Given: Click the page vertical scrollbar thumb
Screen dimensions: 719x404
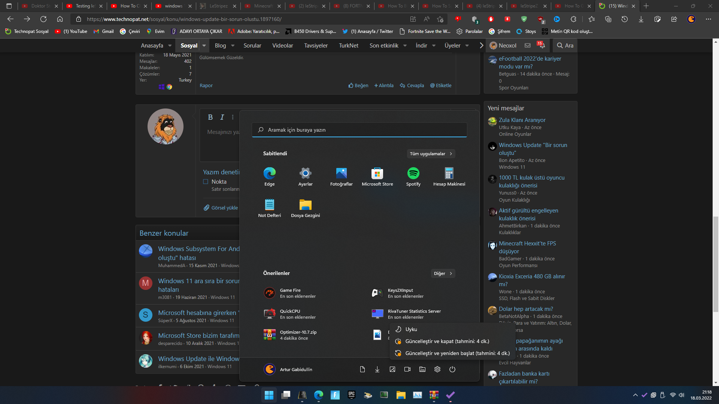Looking at the screenshot, I should [716, 264].
